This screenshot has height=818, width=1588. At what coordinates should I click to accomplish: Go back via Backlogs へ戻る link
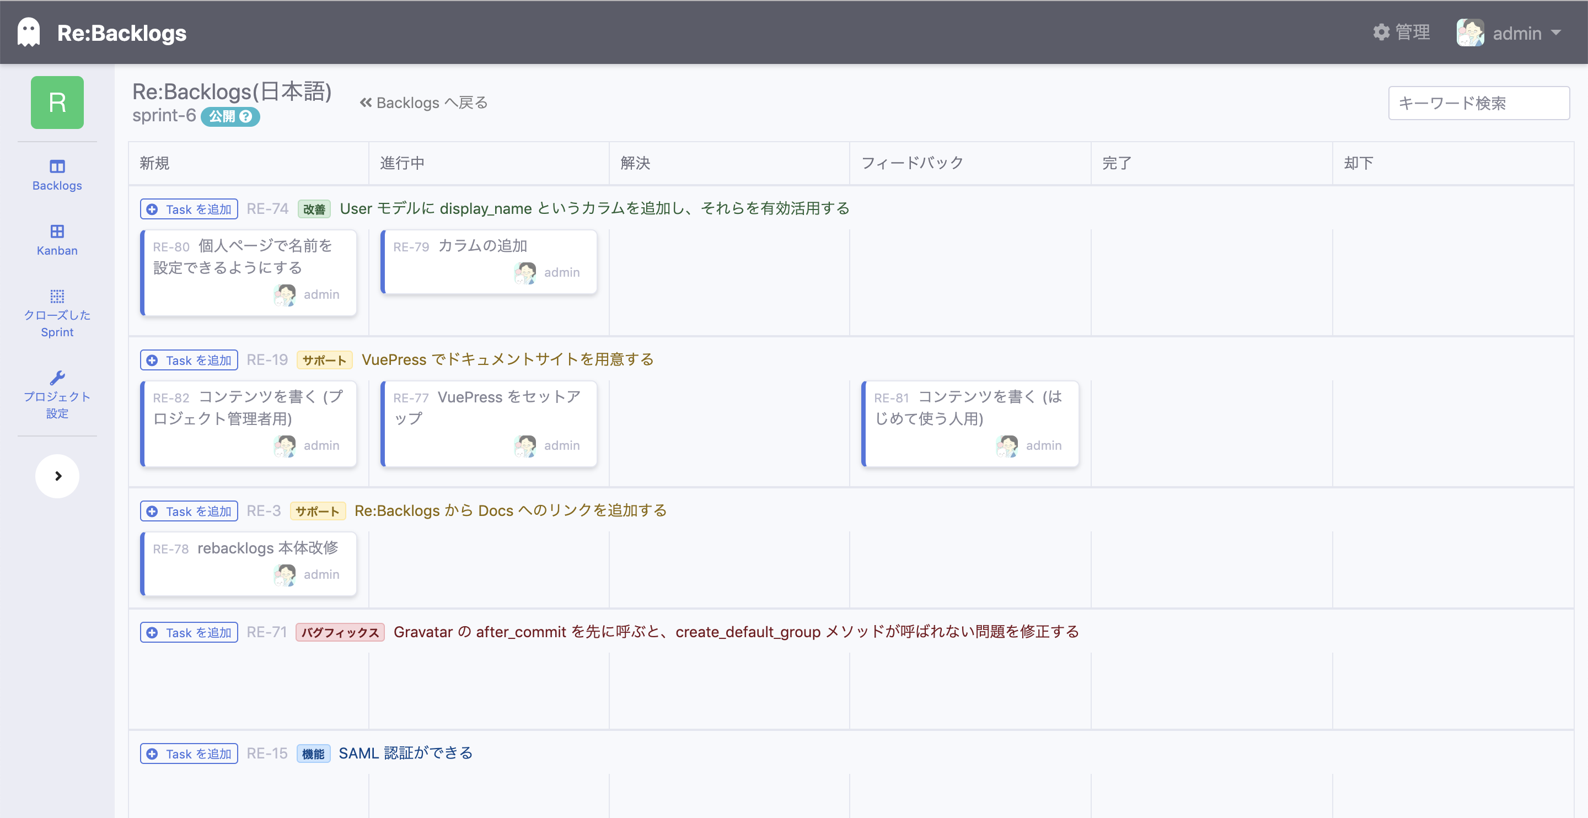pyautogui.click(x=424, y=103)
